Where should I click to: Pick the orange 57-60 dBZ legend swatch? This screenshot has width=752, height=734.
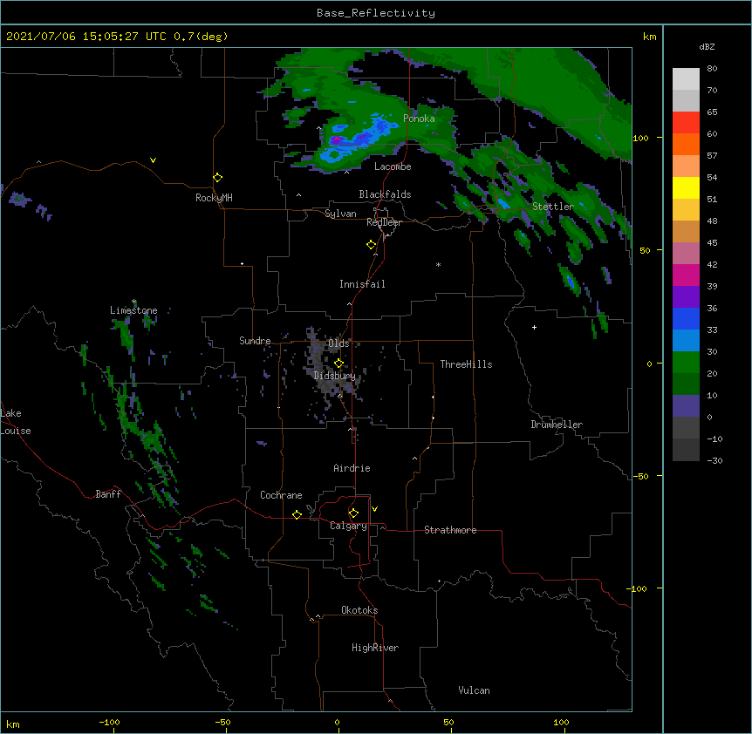pyautogui.click(x=686, y=144)
